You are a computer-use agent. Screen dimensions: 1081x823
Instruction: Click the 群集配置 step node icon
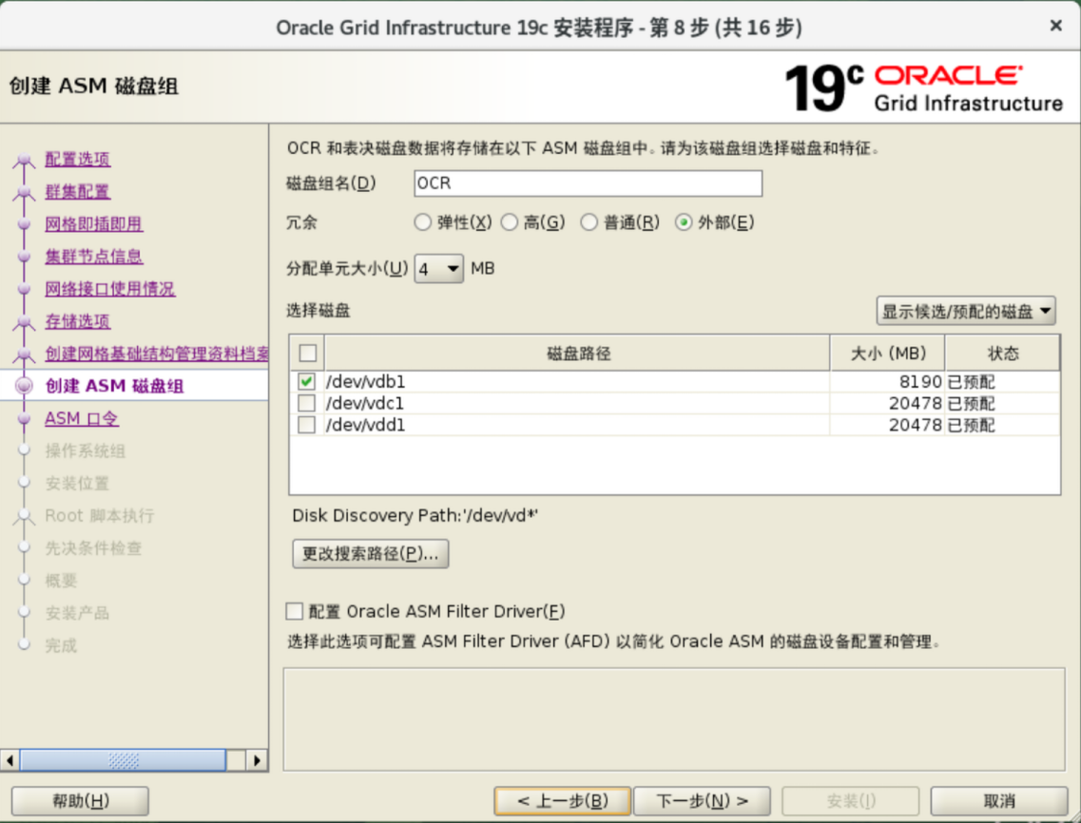pos(24,192)
